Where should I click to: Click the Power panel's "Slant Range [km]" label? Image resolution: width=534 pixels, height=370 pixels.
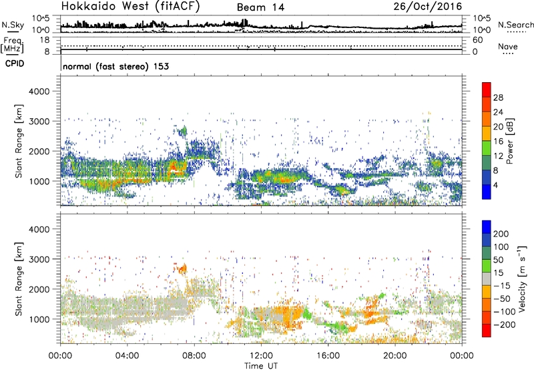coord(19,141)
